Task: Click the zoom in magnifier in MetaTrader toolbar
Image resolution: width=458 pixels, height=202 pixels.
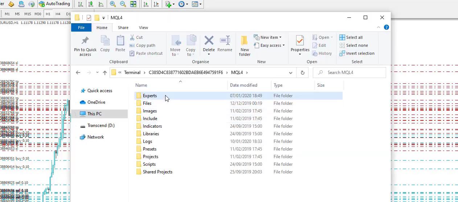Action: (x=113, y=4)
